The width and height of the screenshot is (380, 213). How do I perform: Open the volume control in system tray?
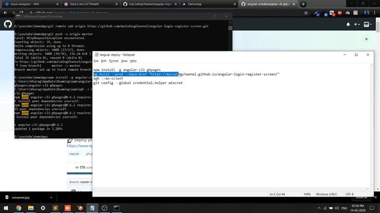point(337,208)
